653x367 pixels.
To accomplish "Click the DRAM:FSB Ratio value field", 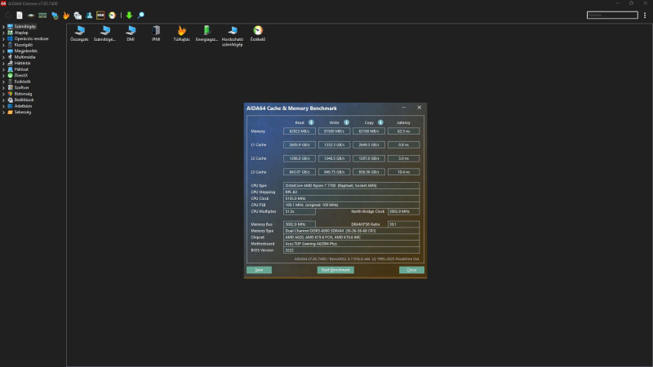I will click(403, 224).
